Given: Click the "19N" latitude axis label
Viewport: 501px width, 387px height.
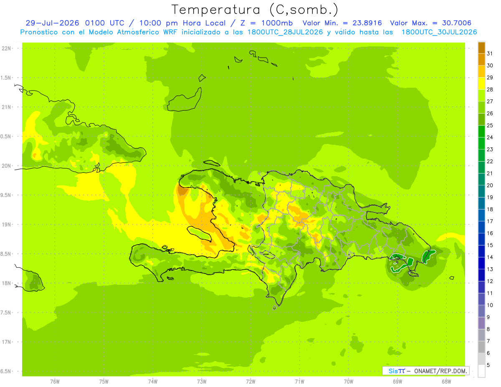Looking at the screenshot, I should click(x=6, y=224).
